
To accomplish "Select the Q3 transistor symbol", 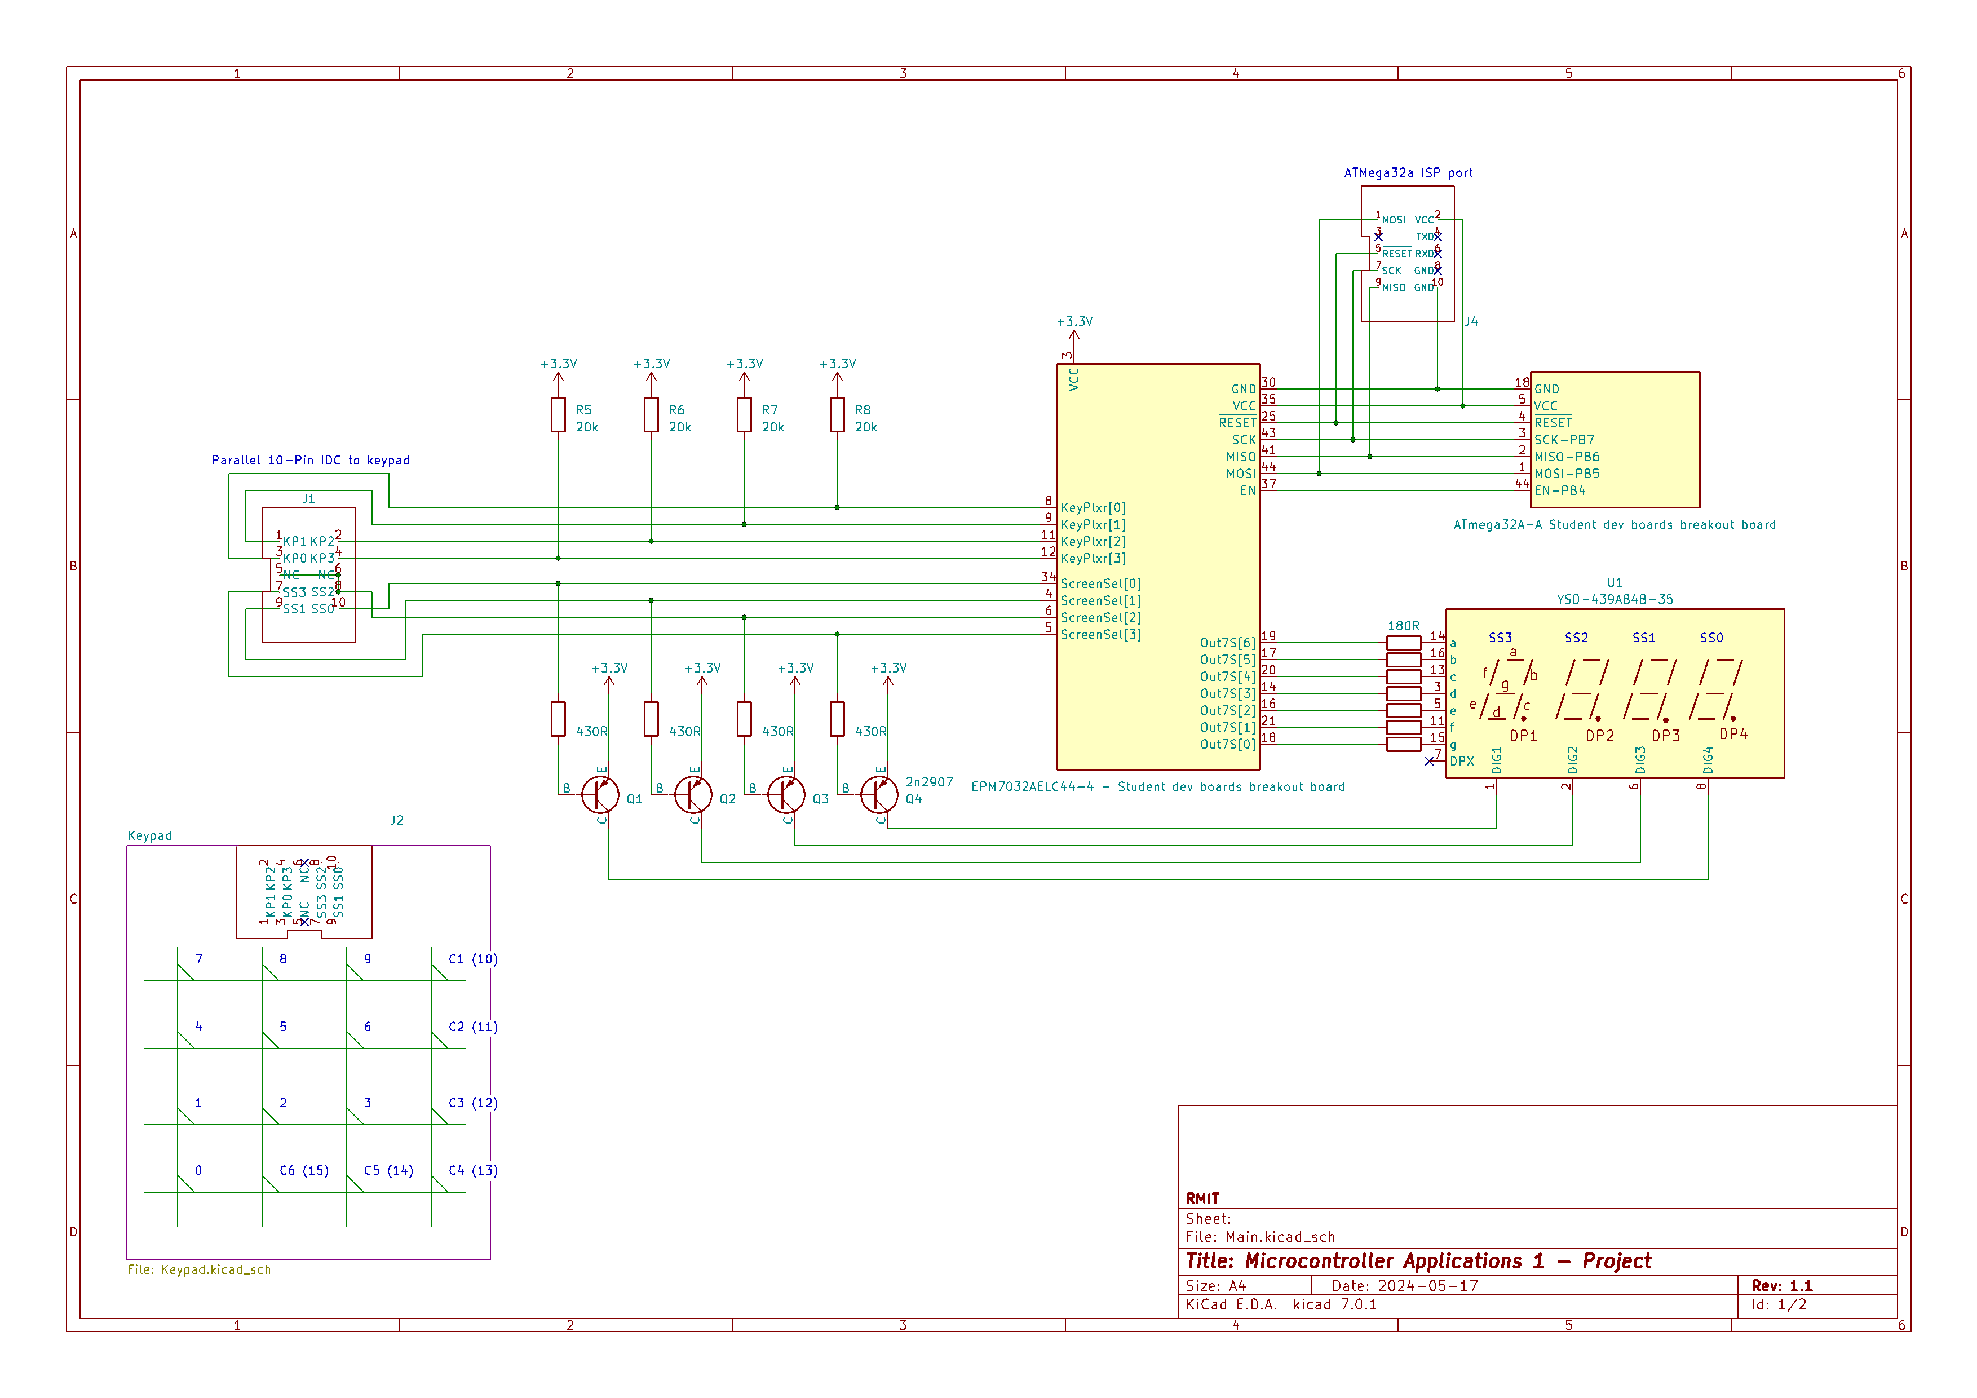I will click(785, 795).
